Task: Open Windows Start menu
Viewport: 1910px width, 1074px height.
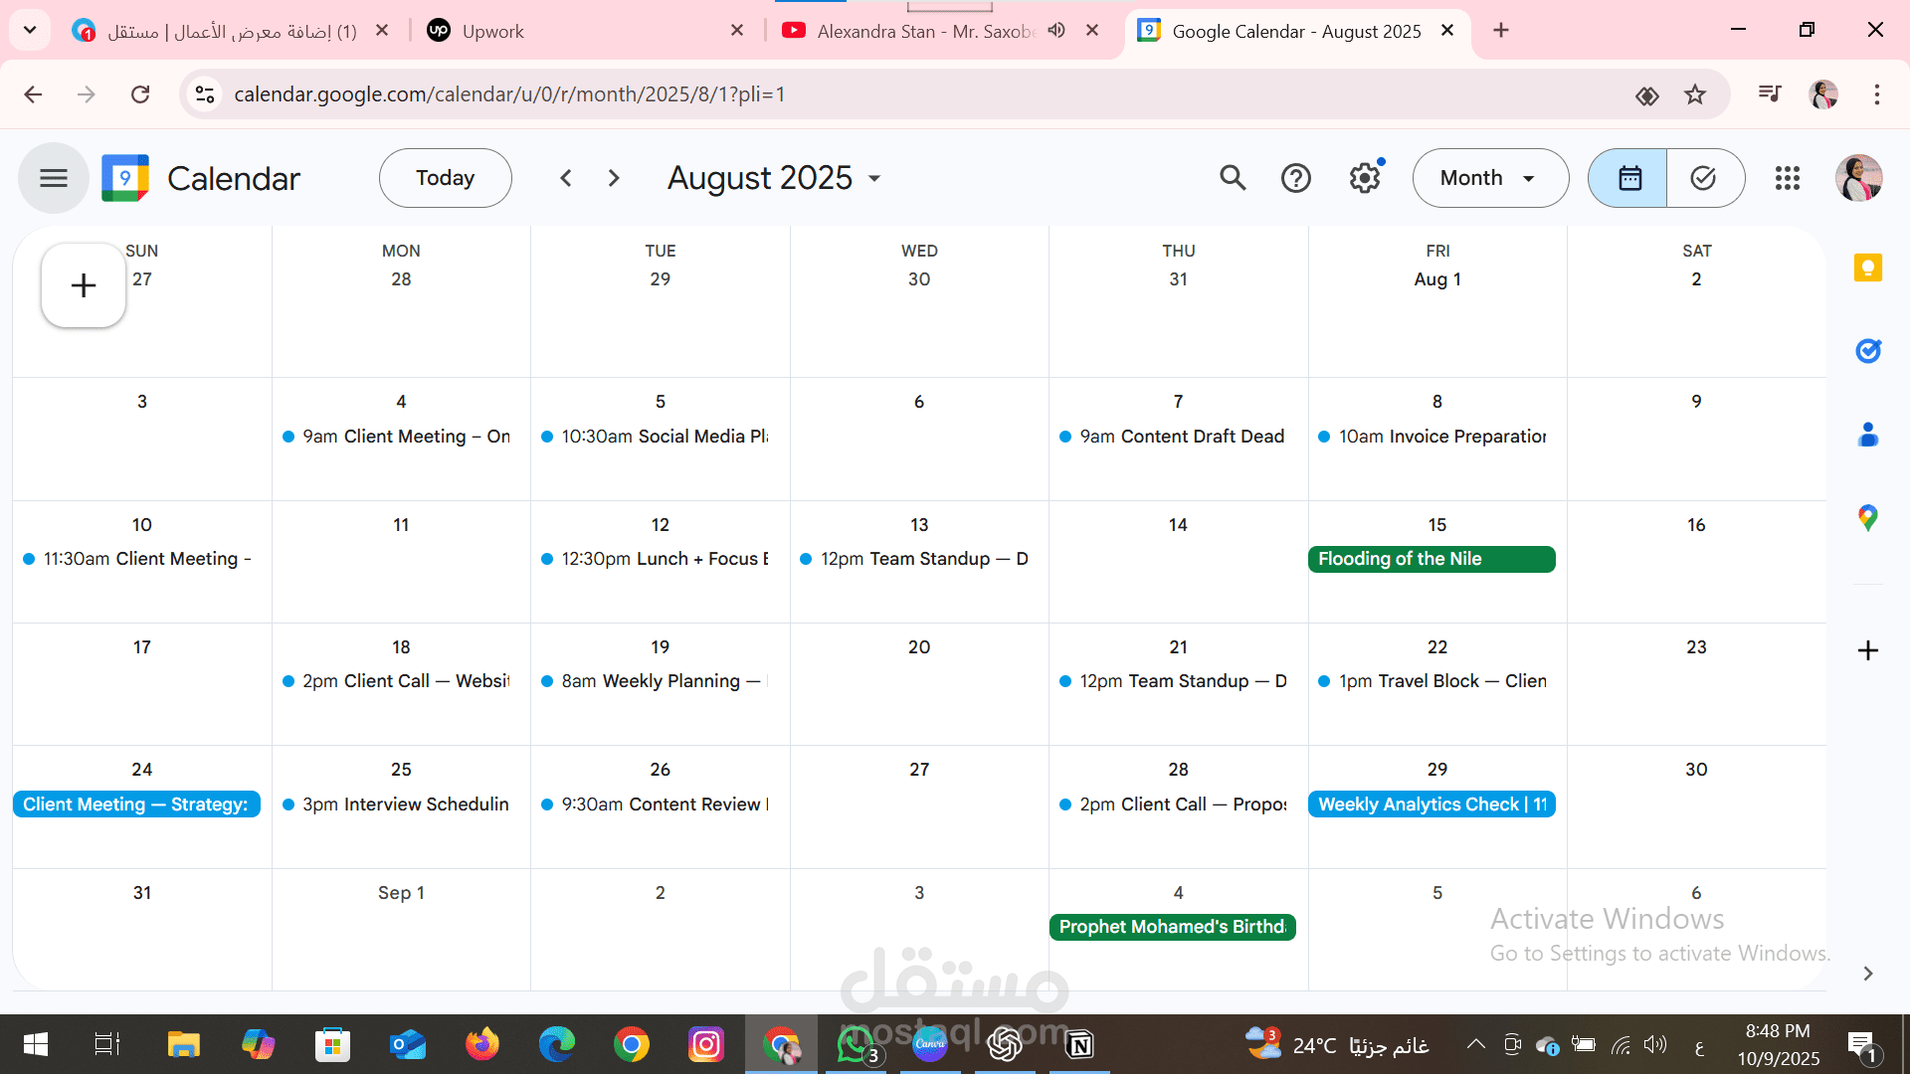Action: [36, 1044]
